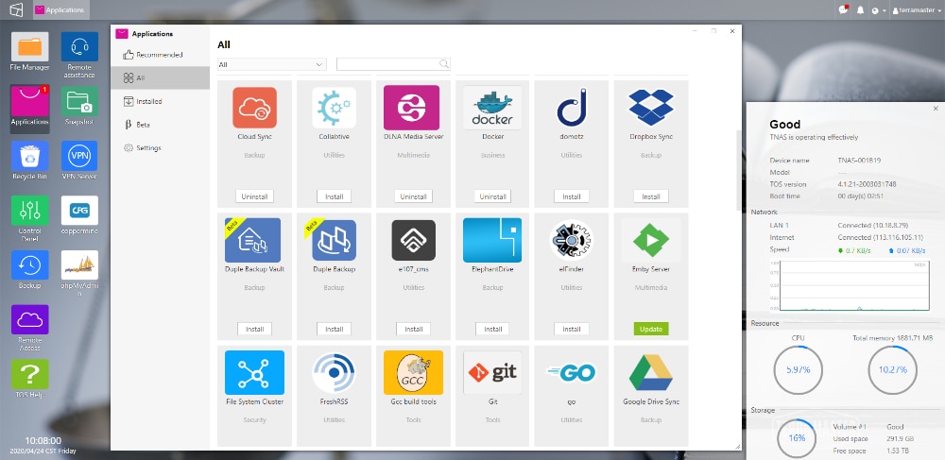Open the Recycle Bin desktop icon
945x460 pixels.
[29, 156]
